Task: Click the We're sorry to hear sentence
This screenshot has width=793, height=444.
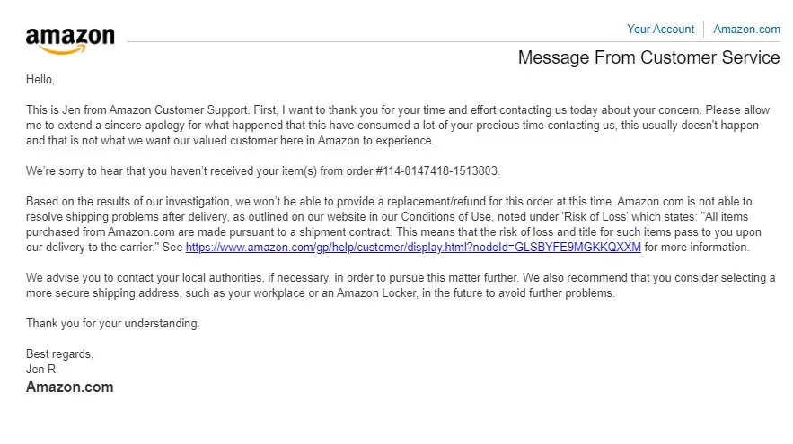Action: coord(180,170)
